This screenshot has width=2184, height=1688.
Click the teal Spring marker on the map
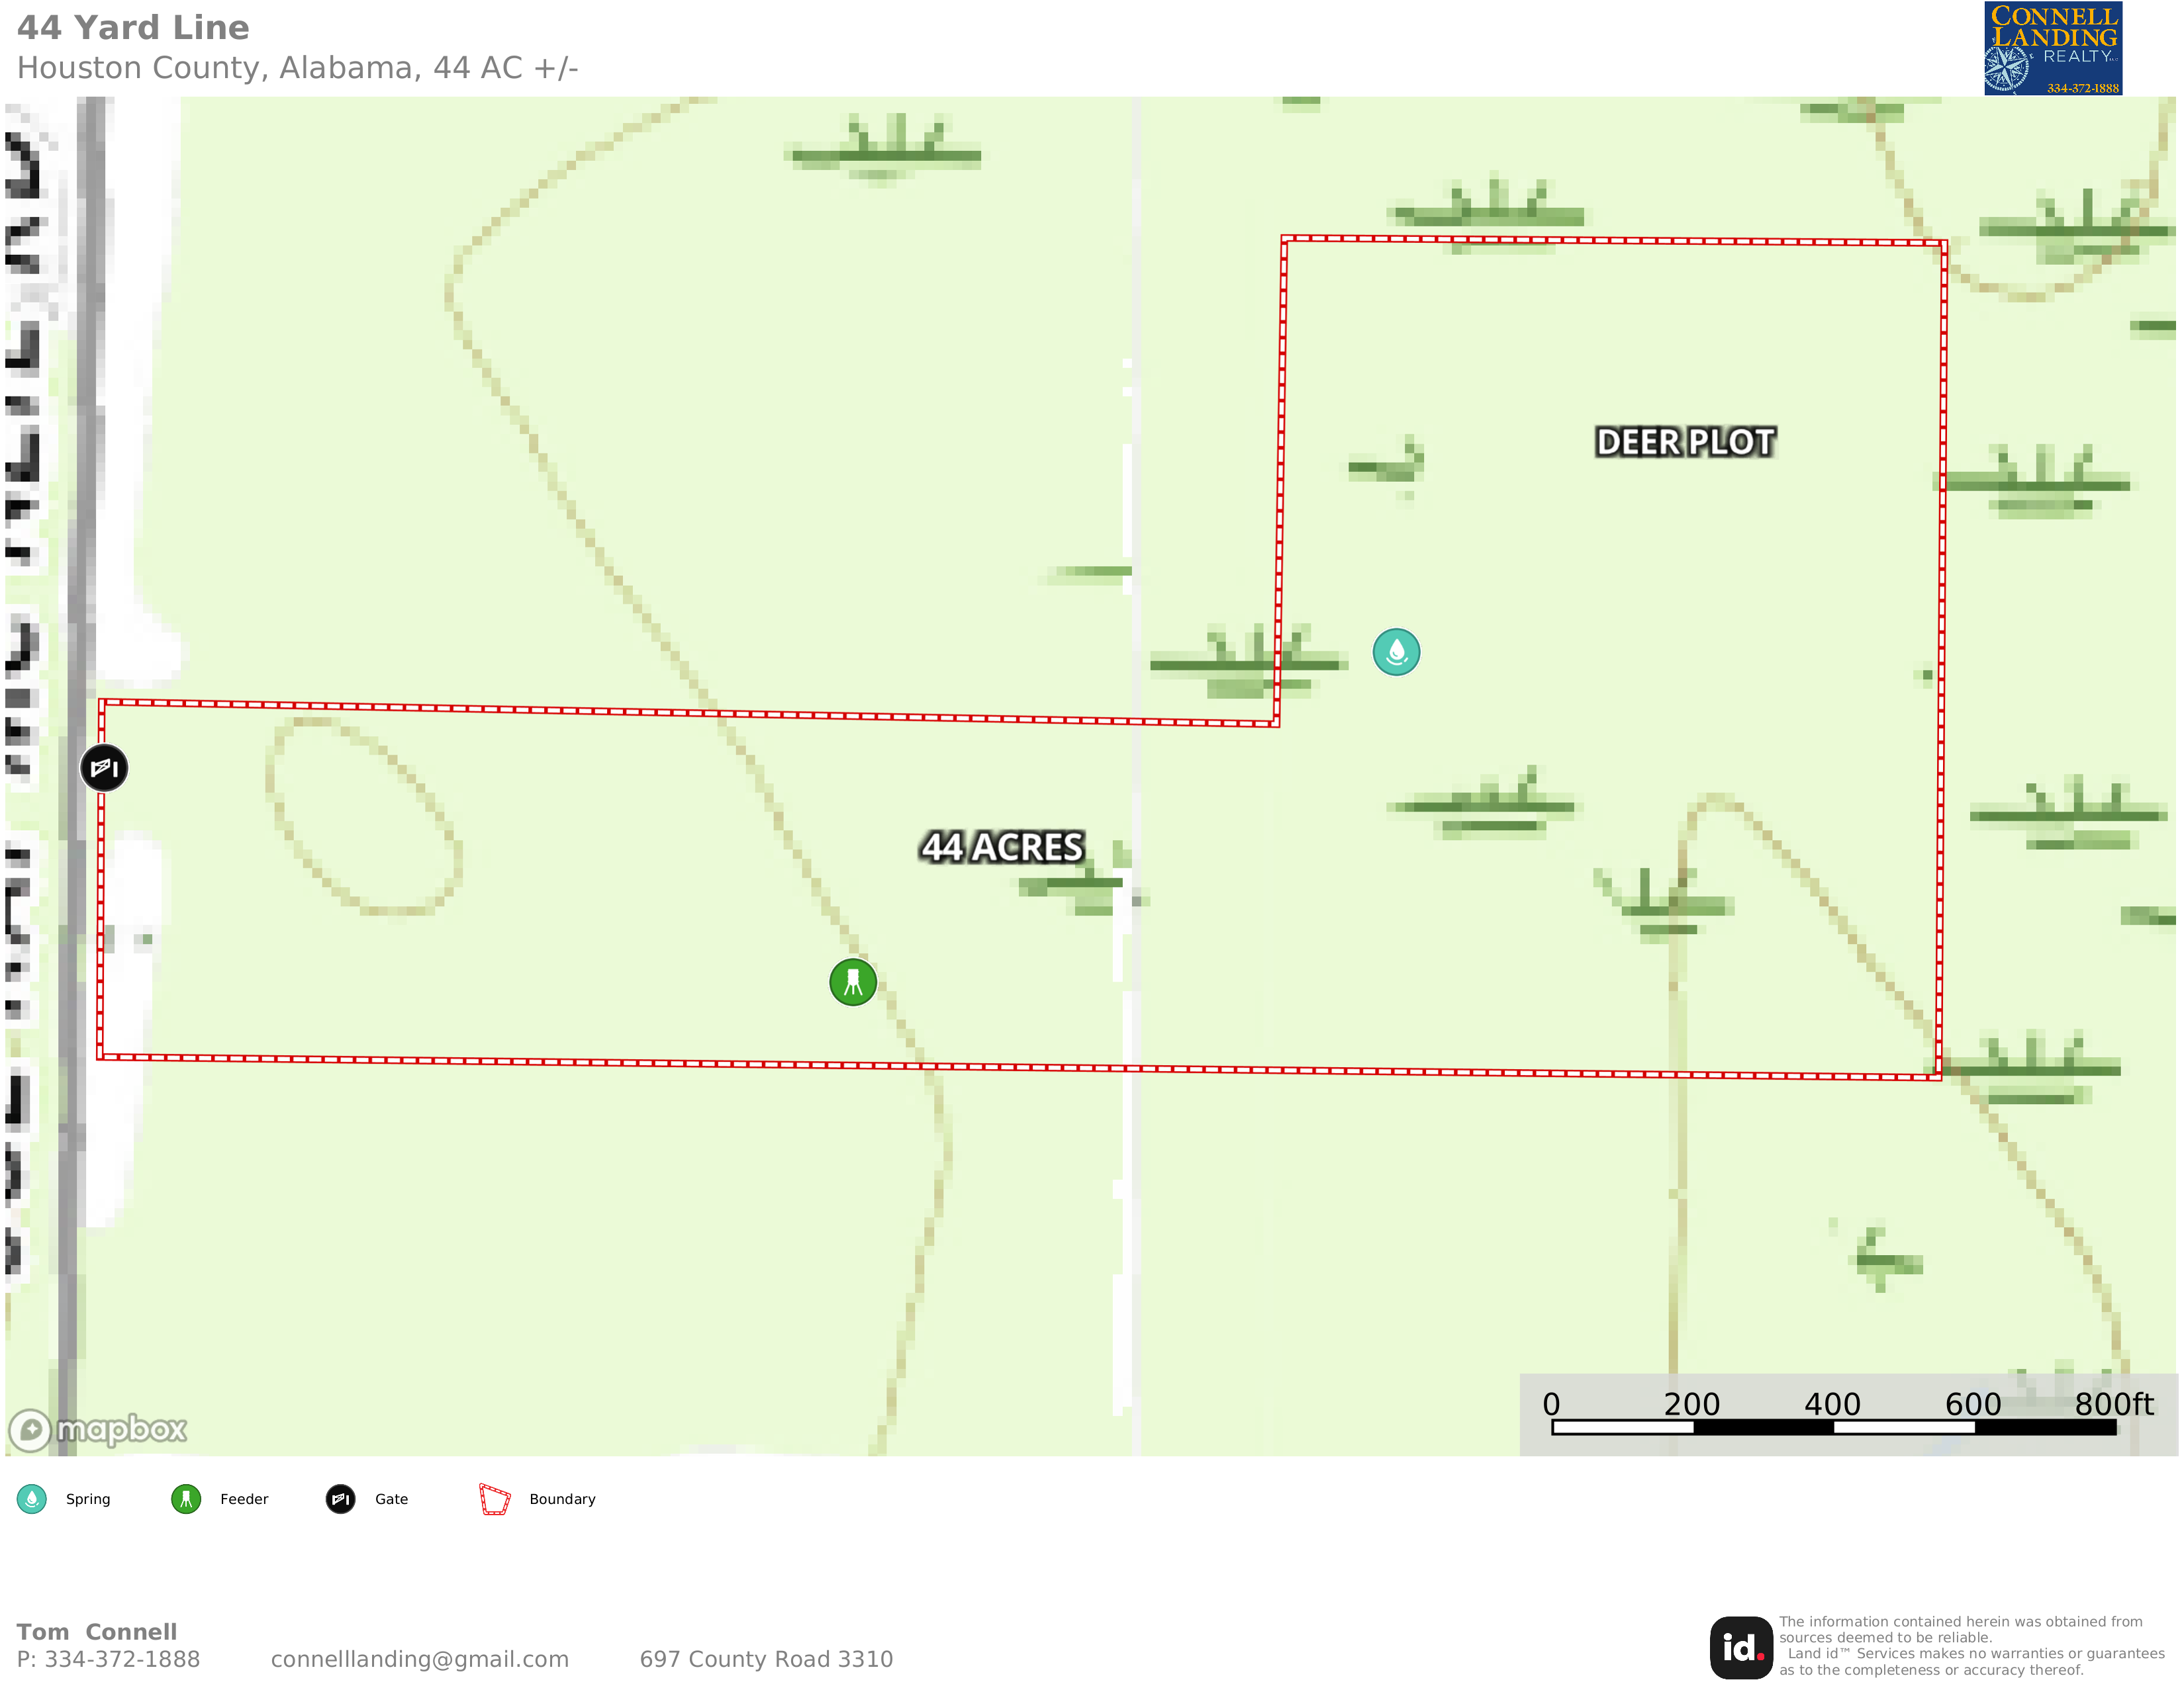1396,652
